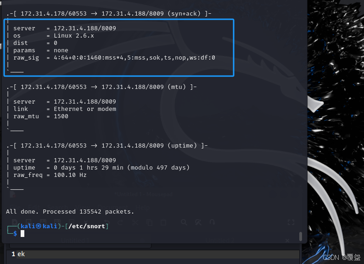
Task: Click the 'ek' text in Mousepad line 1
Action: pos(21,254)
